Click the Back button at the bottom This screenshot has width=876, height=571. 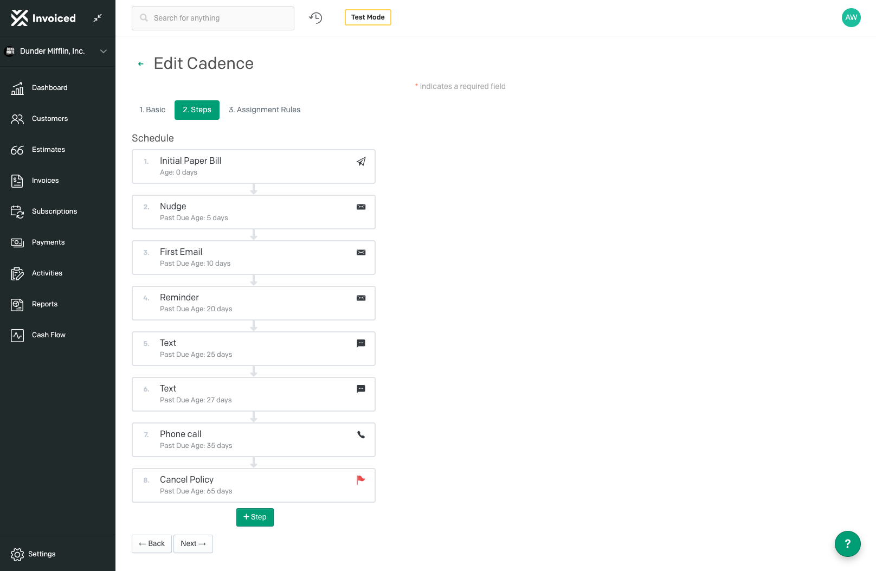click(x=152, y=544)
